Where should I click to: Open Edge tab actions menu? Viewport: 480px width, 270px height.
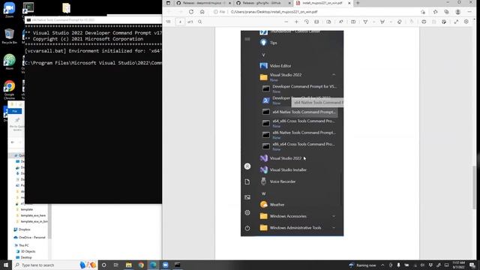tap(168, 3)
